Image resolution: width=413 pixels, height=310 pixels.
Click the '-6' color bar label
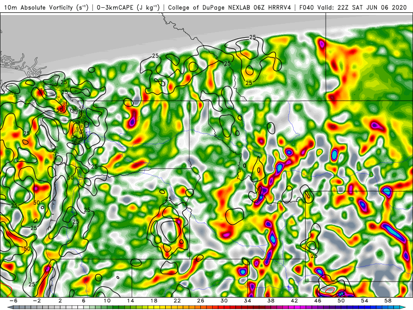[13, 301]
